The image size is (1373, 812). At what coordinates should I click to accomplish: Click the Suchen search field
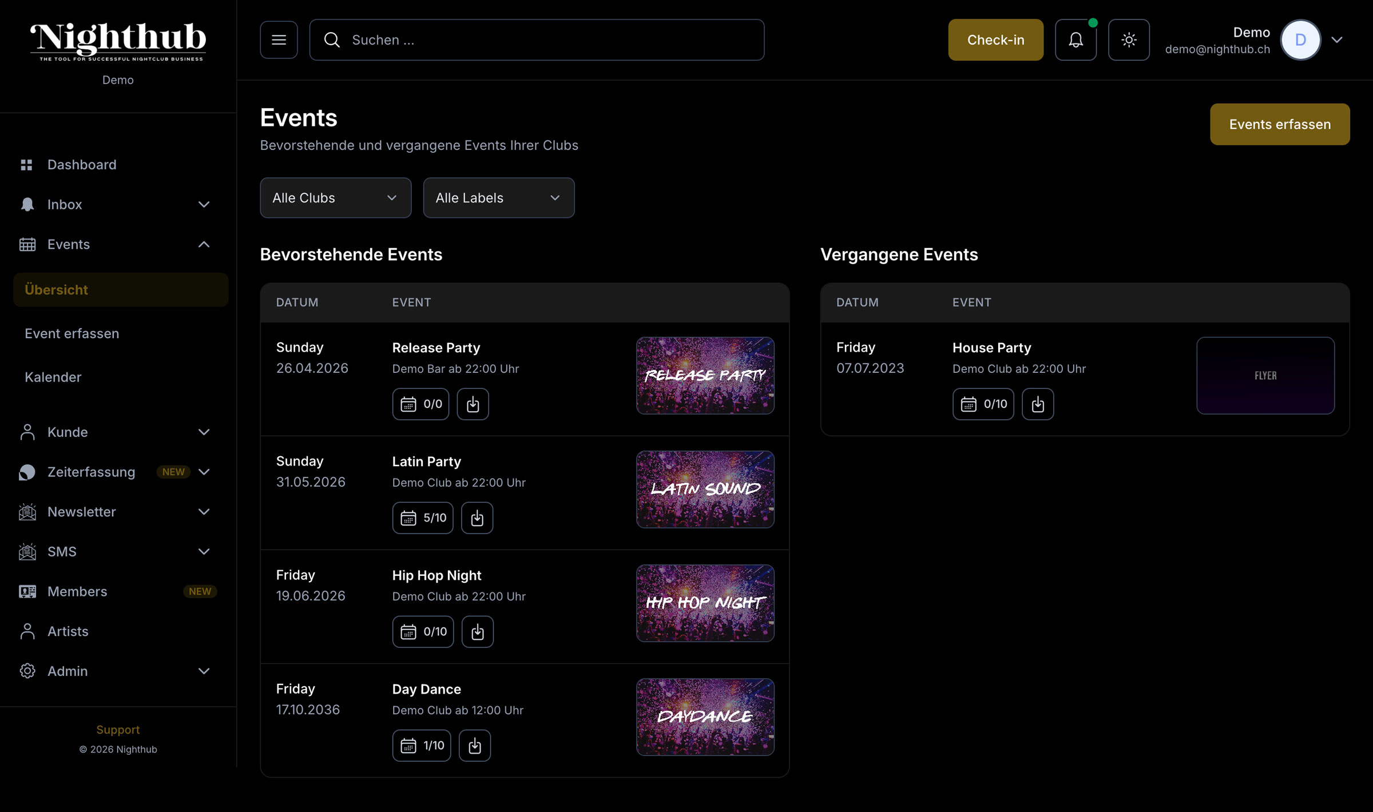click(x=537, y=40)
